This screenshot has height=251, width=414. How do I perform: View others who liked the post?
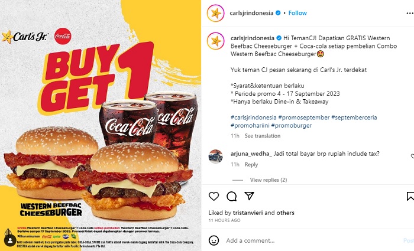[x=285, y=213]
